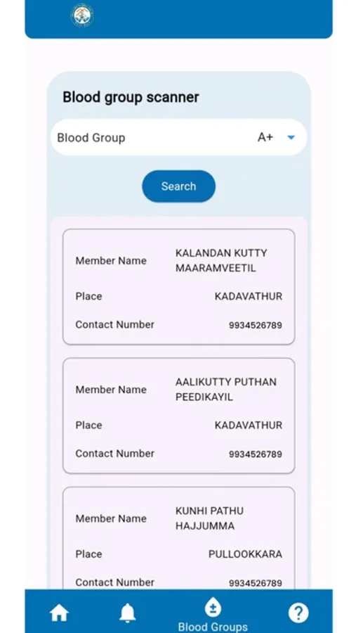Open KALANDAN KUTTY MAARAMVEETIL member card

click(178, 287)
